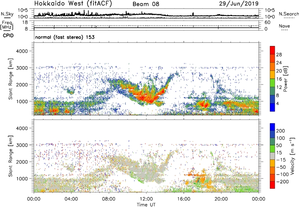Viewport: 299px width, 207px height.
Task: Click the '4000' tick of power panel
Action: tap(22, 51)
